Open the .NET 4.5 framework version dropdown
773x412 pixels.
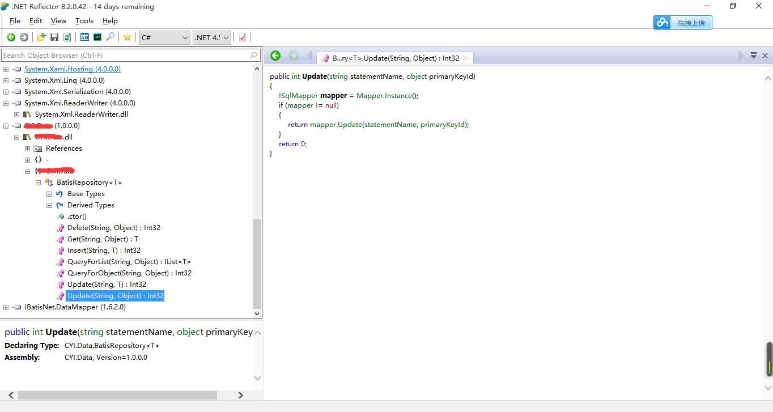(212, 37)
